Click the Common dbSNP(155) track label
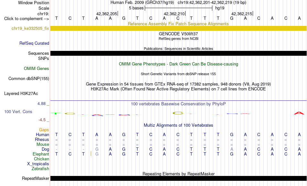This screenshot has height=186, width=307. [x=28, y=78]
